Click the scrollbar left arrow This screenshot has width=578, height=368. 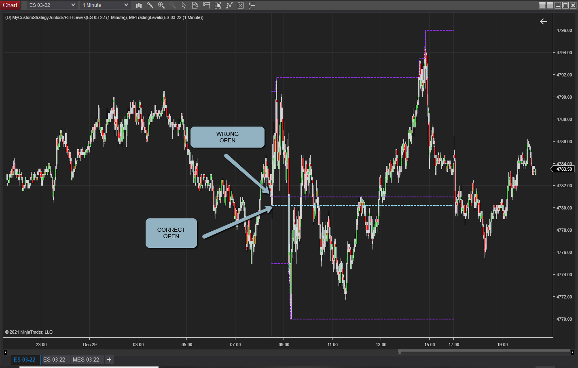(5, 352)
